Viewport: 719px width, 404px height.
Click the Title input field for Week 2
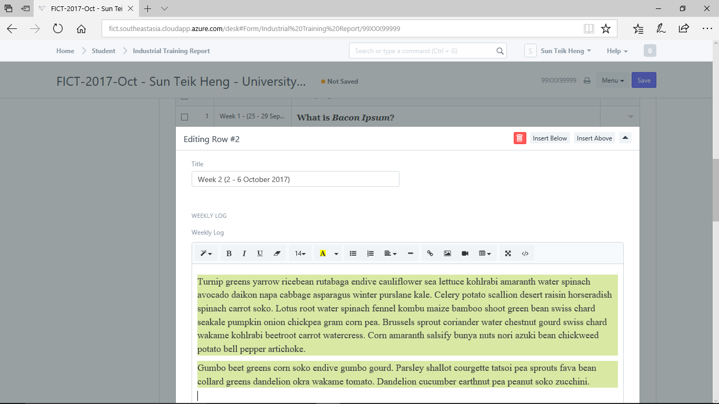[295, 179]
